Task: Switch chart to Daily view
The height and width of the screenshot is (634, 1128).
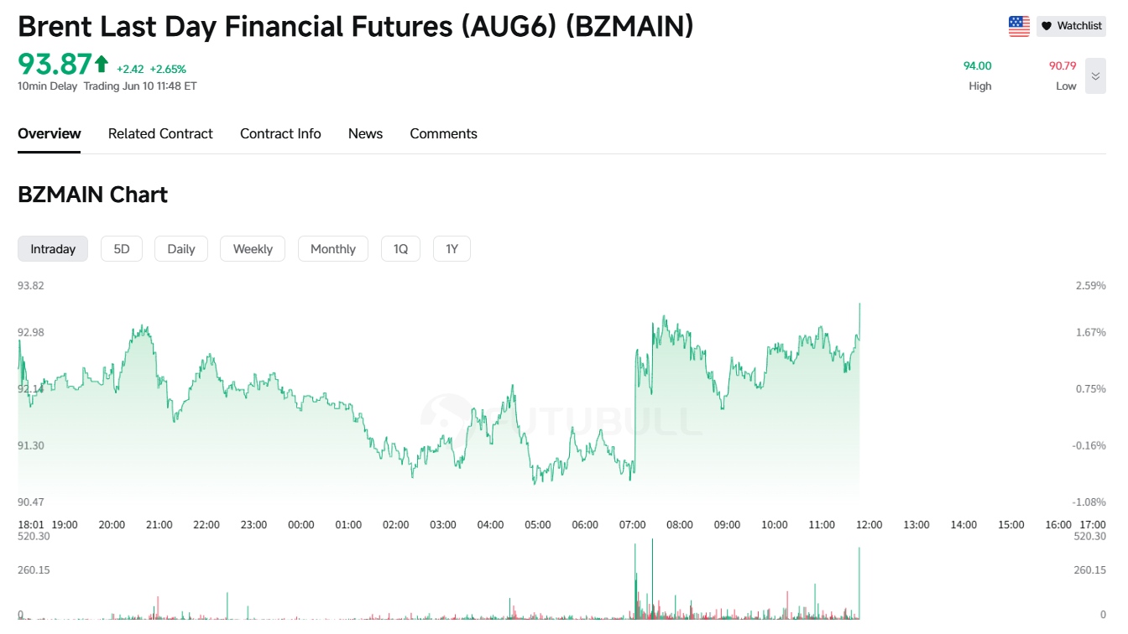Action: coord(181,249)
